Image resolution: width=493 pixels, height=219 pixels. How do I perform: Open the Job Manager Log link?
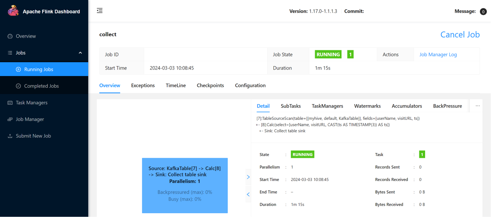[x=438, y=55]
